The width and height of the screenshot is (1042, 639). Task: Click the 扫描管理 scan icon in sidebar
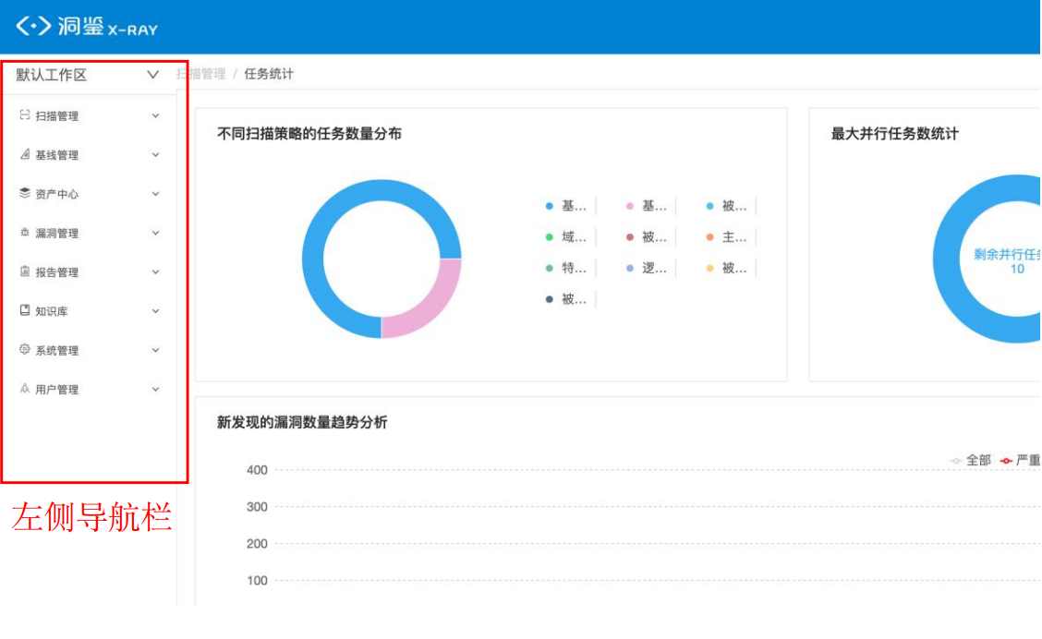(25, 115)
